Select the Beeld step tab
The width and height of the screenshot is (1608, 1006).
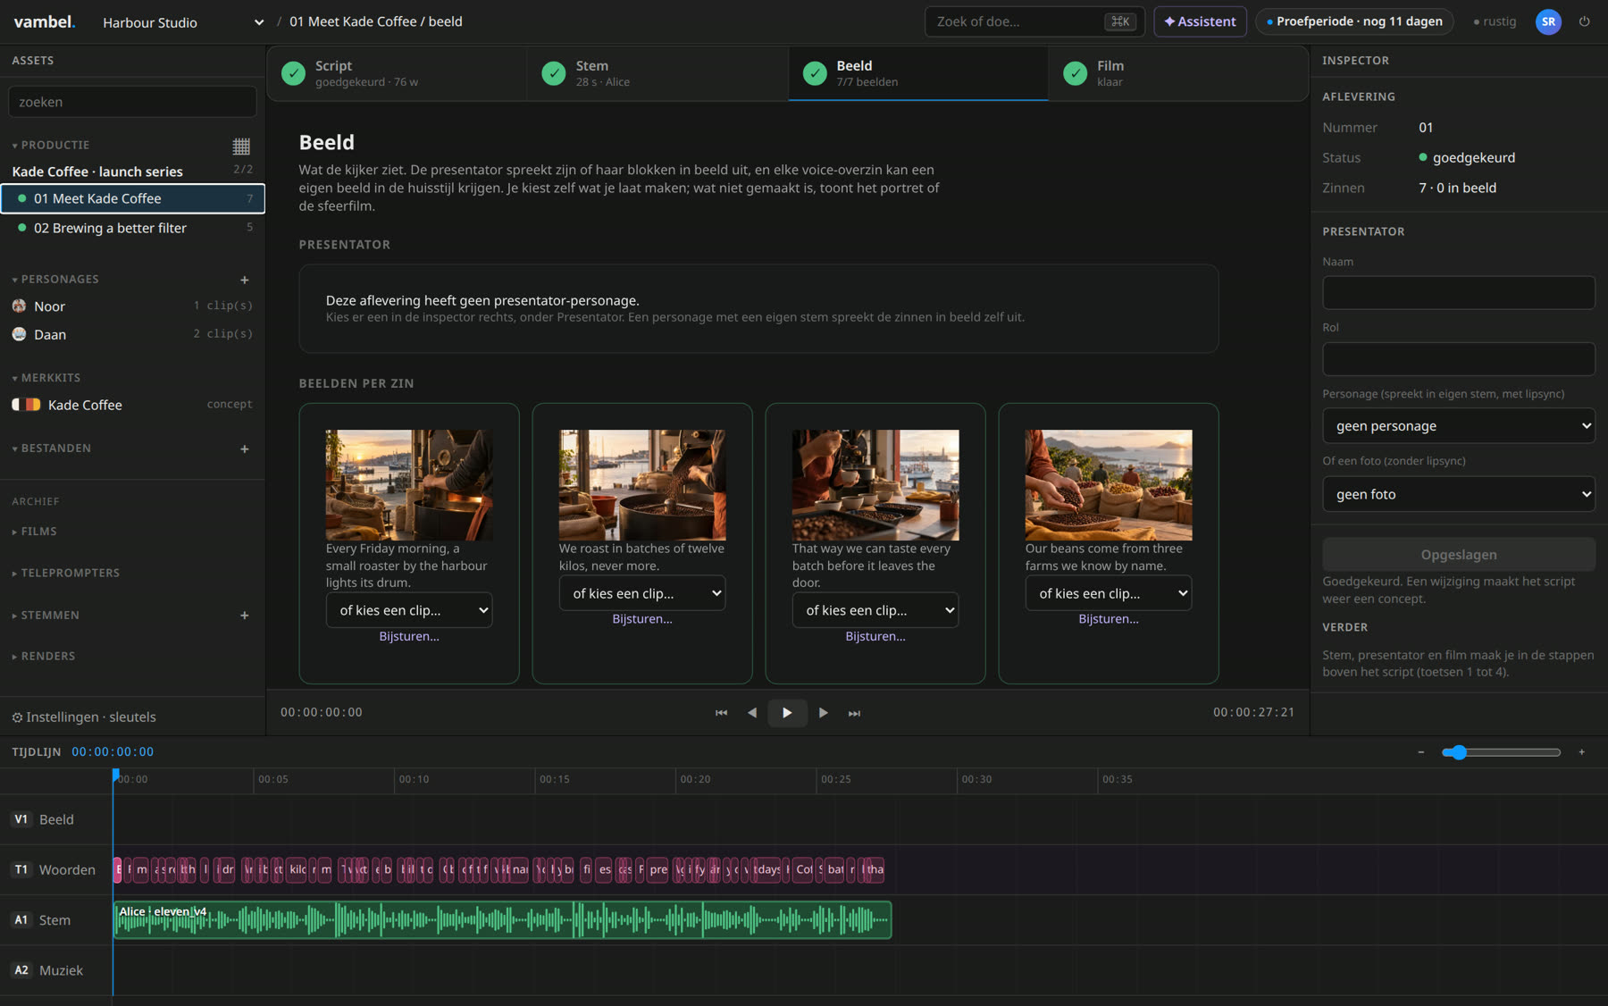(x=918, y=73)
